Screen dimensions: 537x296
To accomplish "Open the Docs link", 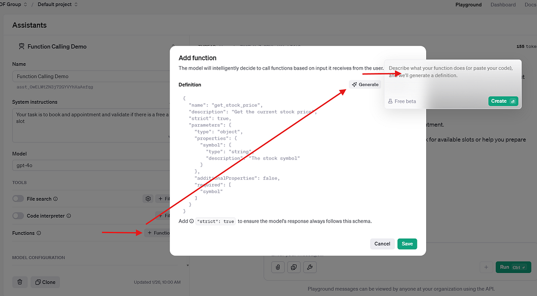I will (530, 5).
